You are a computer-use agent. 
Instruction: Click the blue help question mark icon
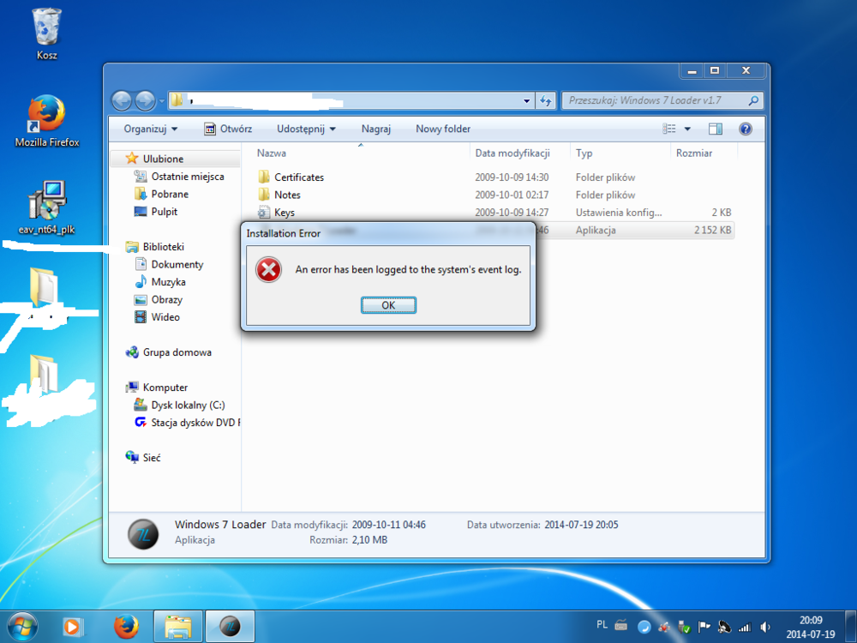[746, 129]
